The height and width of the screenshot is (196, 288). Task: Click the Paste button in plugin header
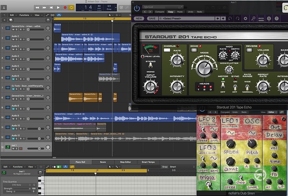pyautogui.click(x=180, y=12)
